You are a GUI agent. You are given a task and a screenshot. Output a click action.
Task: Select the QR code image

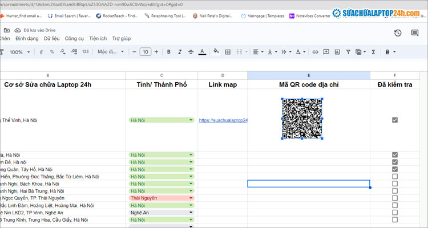pyautogui.click(x=302, y=119)
